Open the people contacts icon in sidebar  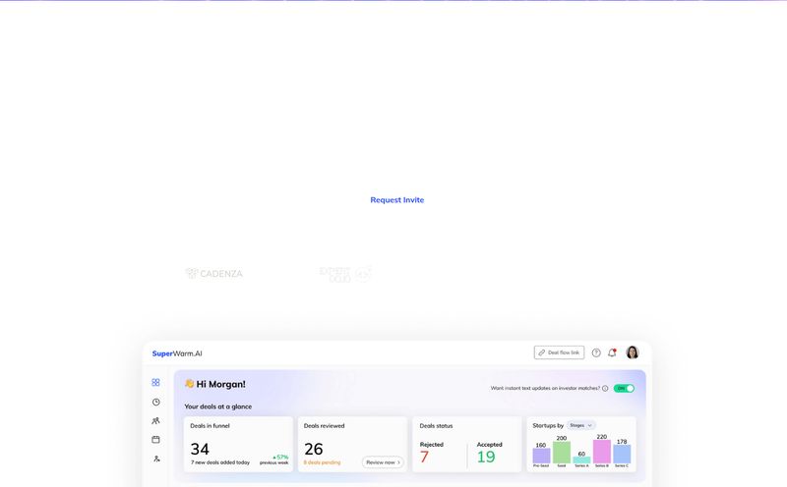[155, 421]
